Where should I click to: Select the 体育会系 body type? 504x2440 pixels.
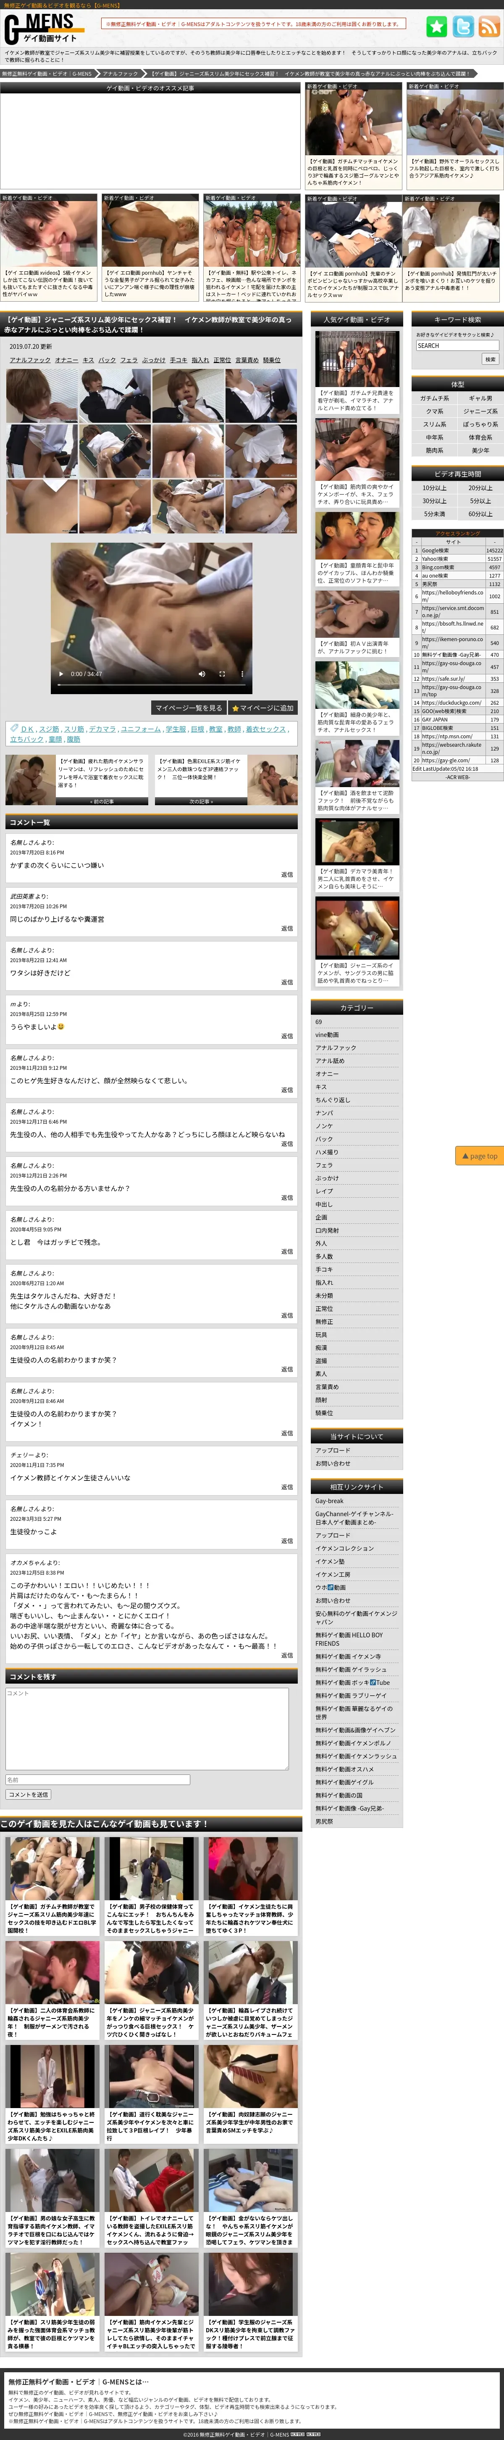coord(480,438)
